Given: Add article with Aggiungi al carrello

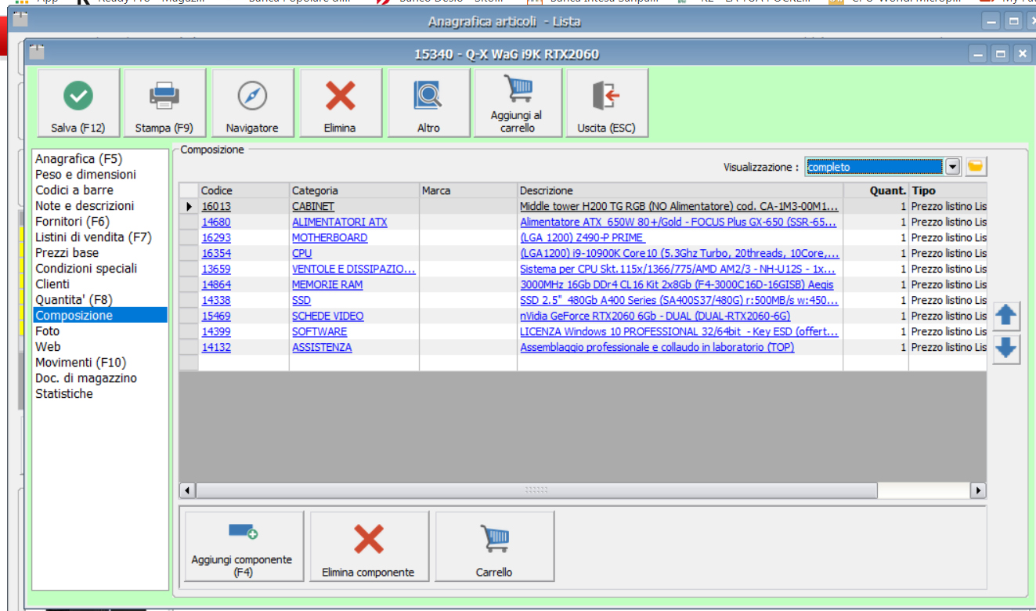Looking at the screenshot, I should 517,103.
